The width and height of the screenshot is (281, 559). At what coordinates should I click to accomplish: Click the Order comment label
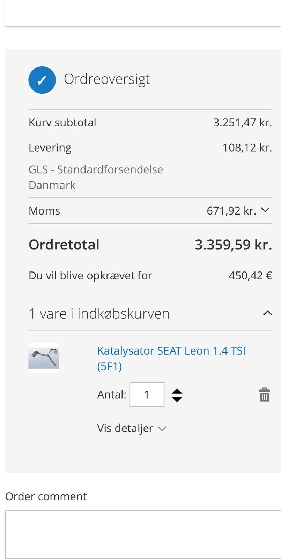pos(46,496)
